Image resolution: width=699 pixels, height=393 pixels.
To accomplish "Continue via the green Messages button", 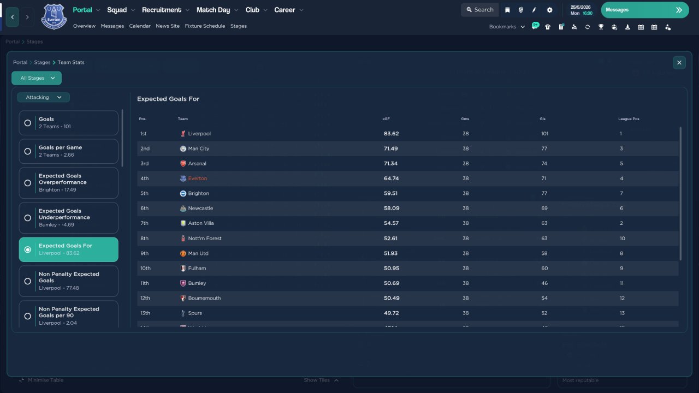I will tap(645, 10).
